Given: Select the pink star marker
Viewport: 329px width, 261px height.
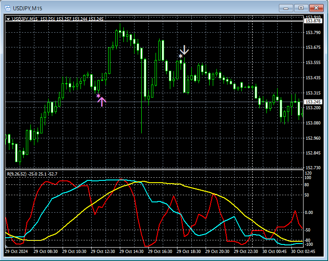Looking at the screenshot, I should click(98, 95).
